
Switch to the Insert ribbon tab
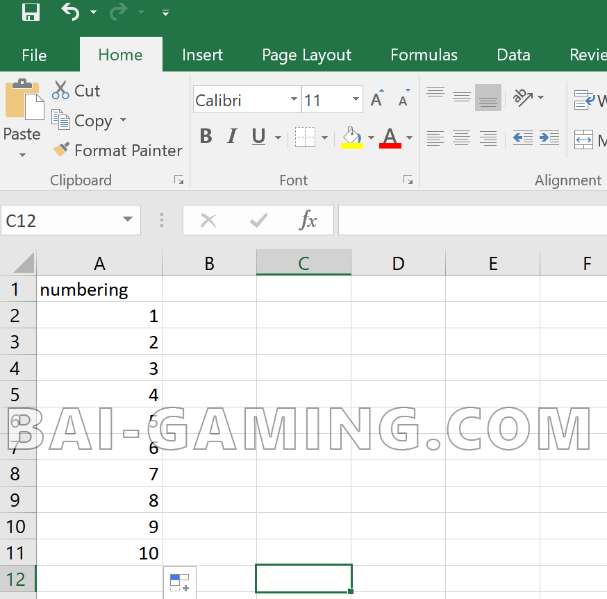tap(202, 55)
